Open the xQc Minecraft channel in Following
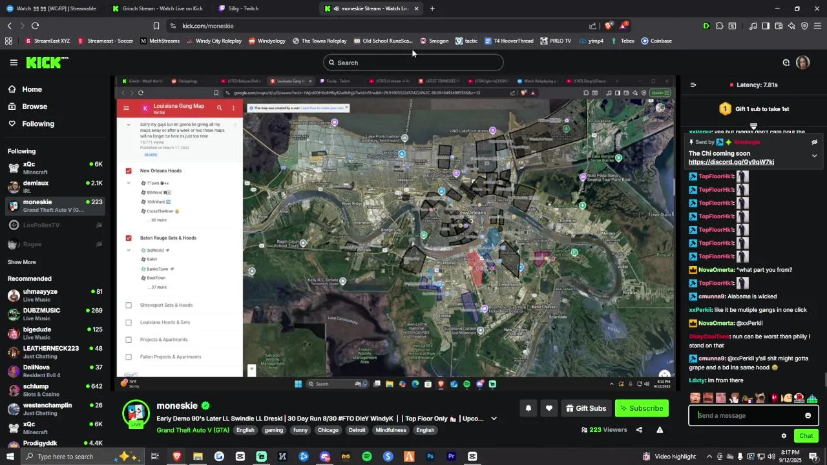827x465 pixels. pos(54,168)
